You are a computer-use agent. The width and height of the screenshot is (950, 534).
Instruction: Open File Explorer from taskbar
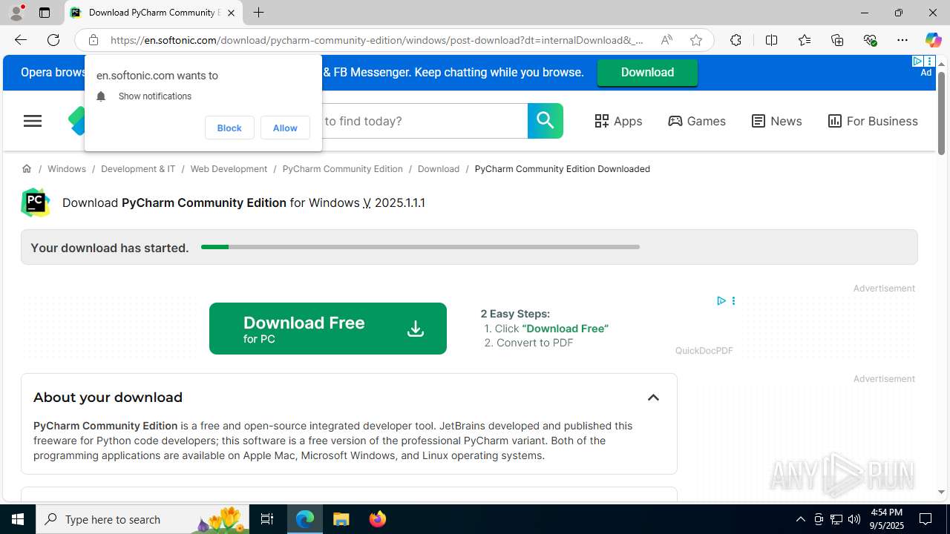coord(341,519)
